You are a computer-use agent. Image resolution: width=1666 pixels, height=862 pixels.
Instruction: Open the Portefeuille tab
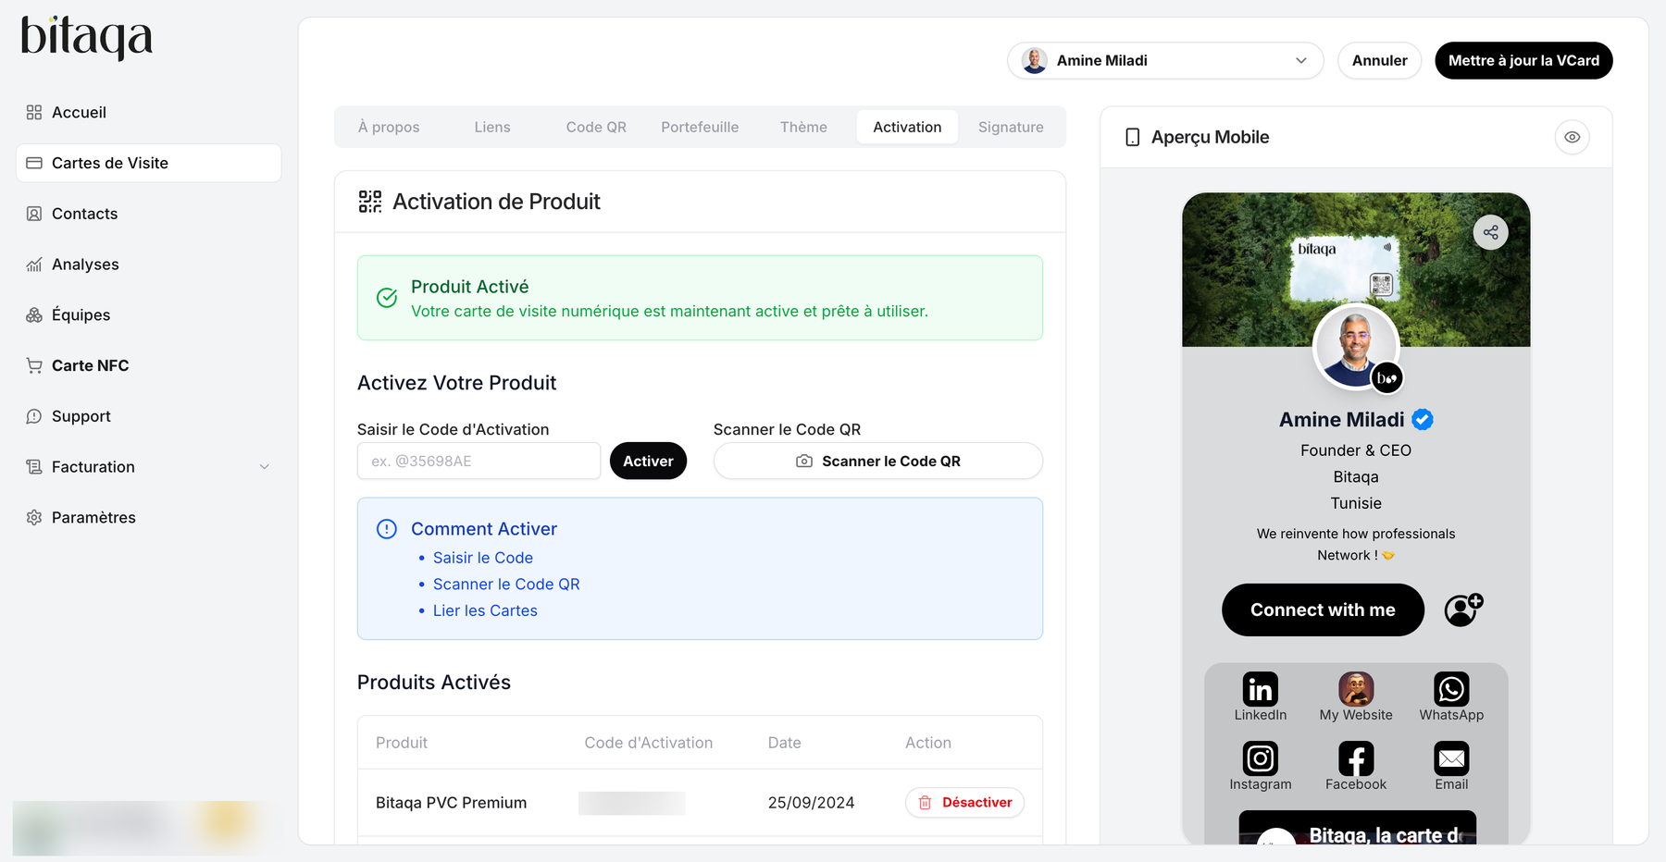pos(700,127)
